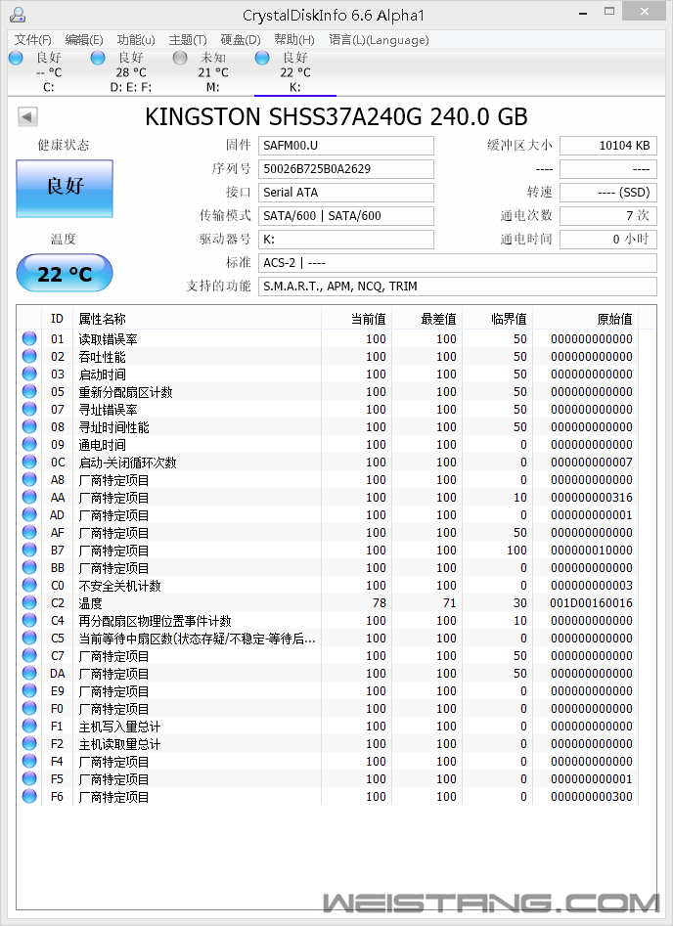Click status orb of attribute B7 row

click(x=29, y=550)
